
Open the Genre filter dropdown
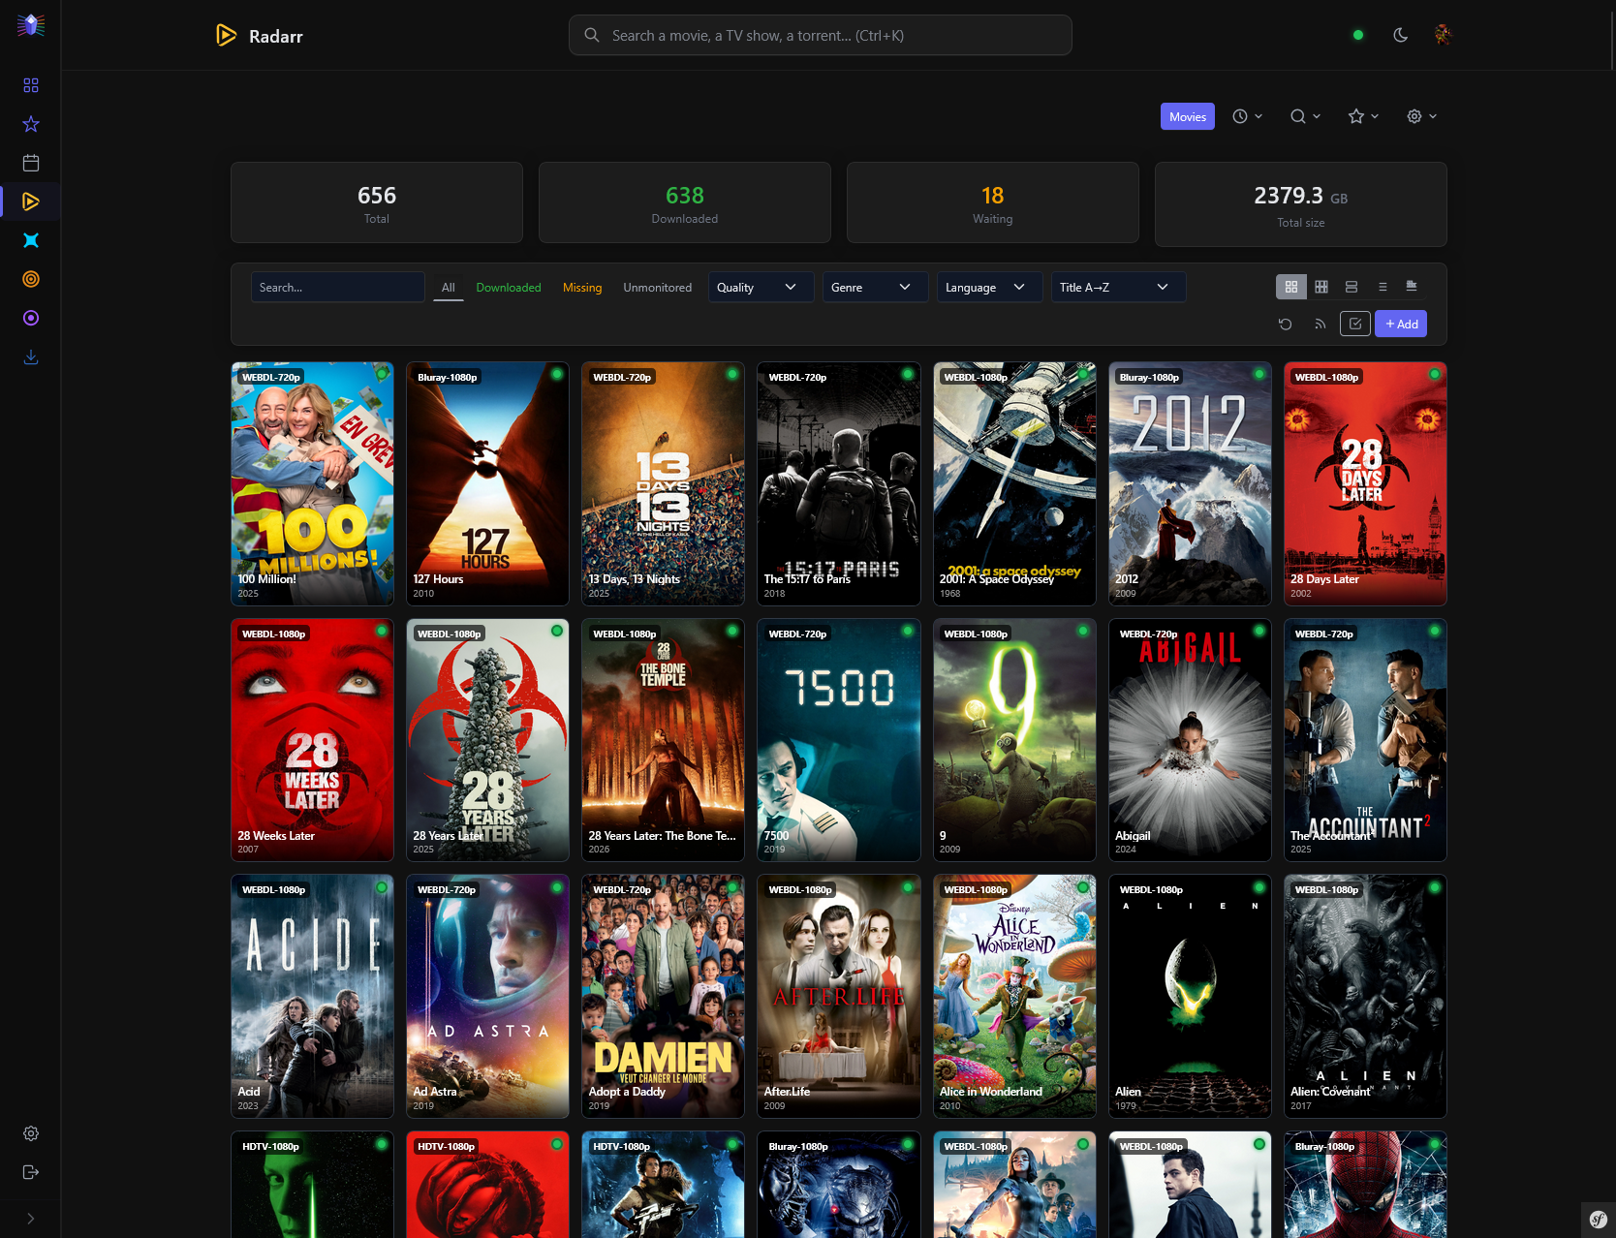tap(875, 287)
